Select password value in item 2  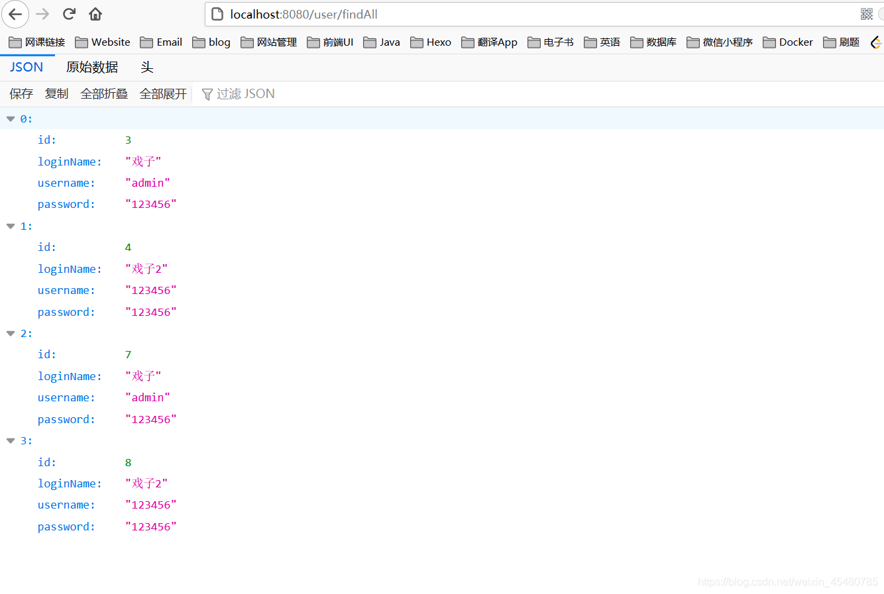click(x=151, y=419)
